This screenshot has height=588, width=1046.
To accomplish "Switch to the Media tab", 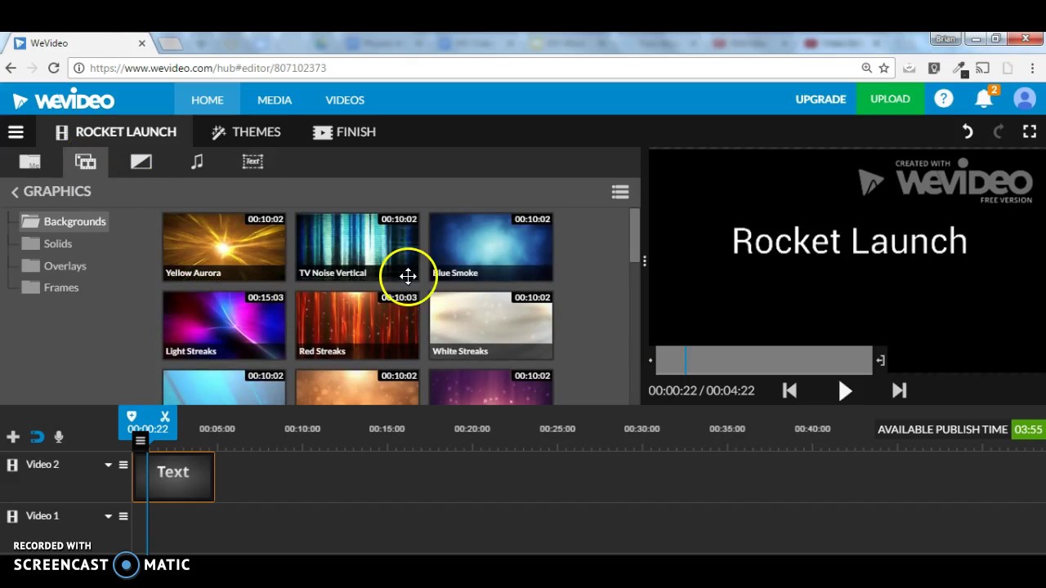I will point(275,100).
